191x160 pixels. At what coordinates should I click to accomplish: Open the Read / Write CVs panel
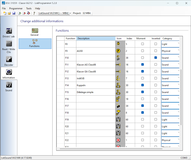coord(9,47)
